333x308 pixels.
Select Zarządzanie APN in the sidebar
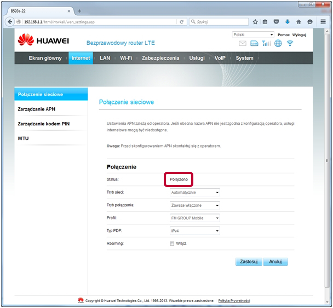pyautogui.click(x=37, y=109)
